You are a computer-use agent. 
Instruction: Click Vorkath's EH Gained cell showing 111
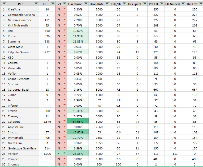click(x=175, y=154)
